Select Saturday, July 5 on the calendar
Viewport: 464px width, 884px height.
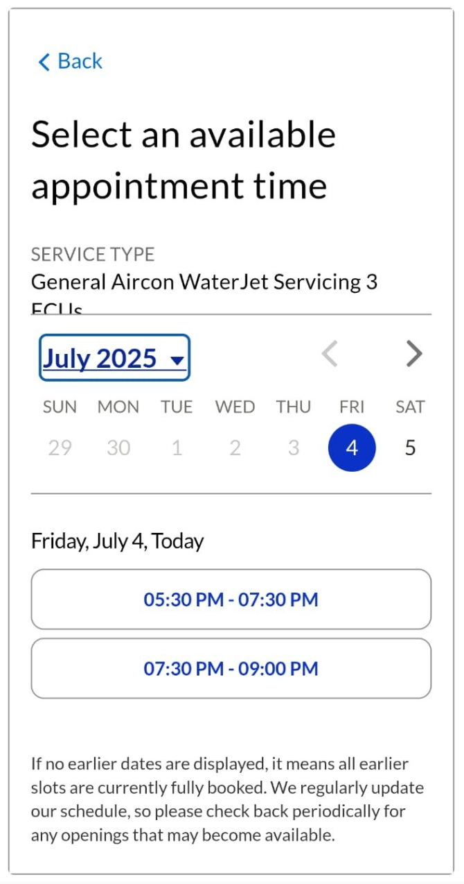click(x=410, y=448)
